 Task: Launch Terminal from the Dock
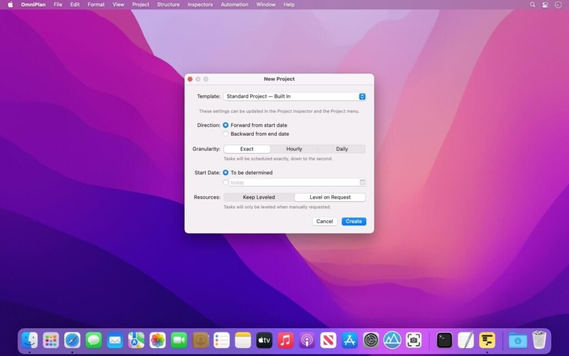pyautogui.click(x=443, y=340)
